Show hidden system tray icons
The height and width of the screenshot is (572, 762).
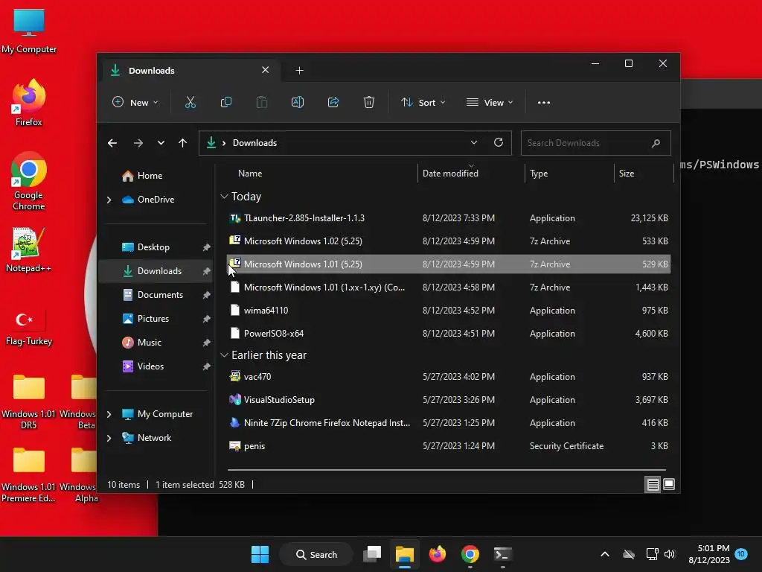[x=604, y=554]
